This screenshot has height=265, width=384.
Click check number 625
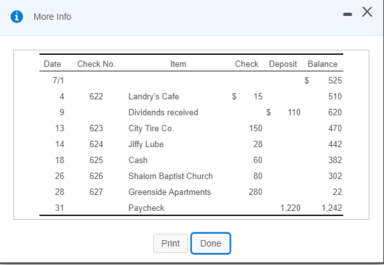click(96, 161)
